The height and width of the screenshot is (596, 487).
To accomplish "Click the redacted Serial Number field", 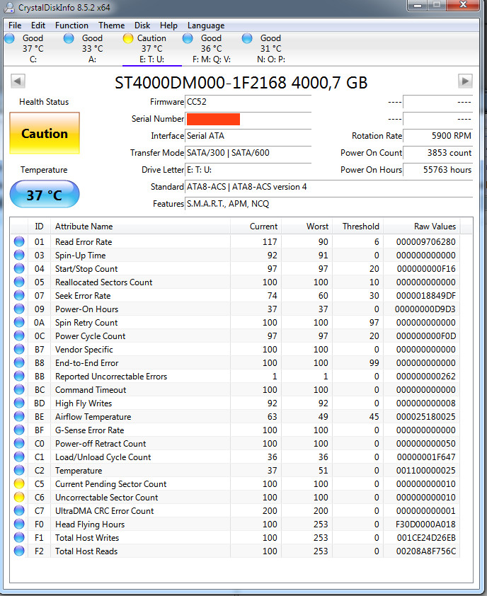I will pos(248,119).
